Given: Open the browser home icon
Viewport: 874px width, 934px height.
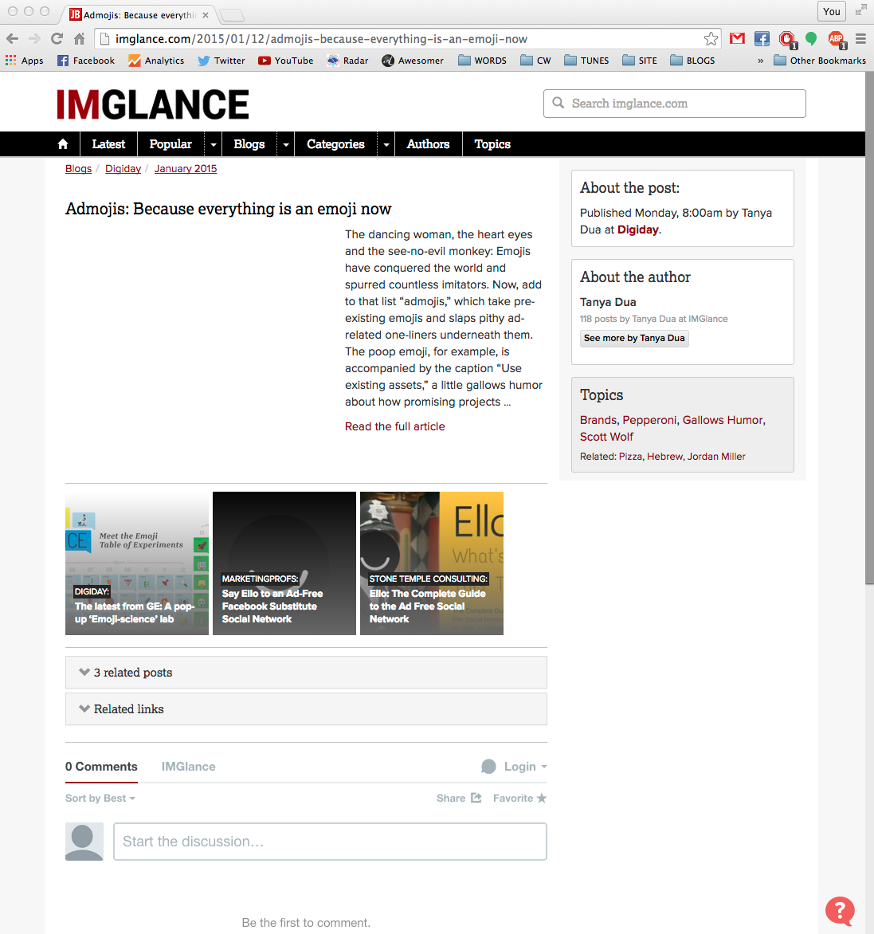Looking at the screenshot, I should pos(79,39).
